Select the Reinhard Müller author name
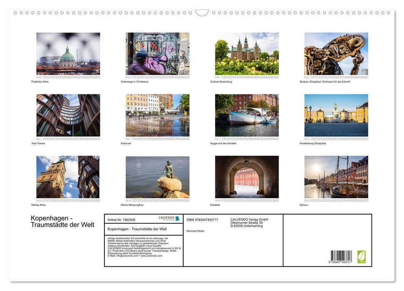Image resolution: width=404 pixels, height=291 pixels. tap(196, 230)
